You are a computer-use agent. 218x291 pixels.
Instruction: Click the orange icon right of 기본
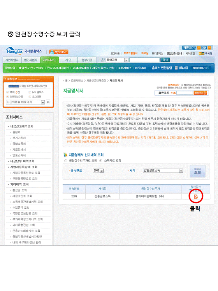point(209,48)
